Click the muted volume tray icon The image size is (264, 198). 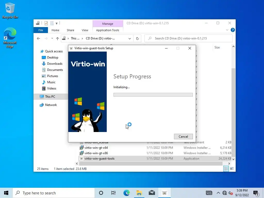(x=230, y=193)
